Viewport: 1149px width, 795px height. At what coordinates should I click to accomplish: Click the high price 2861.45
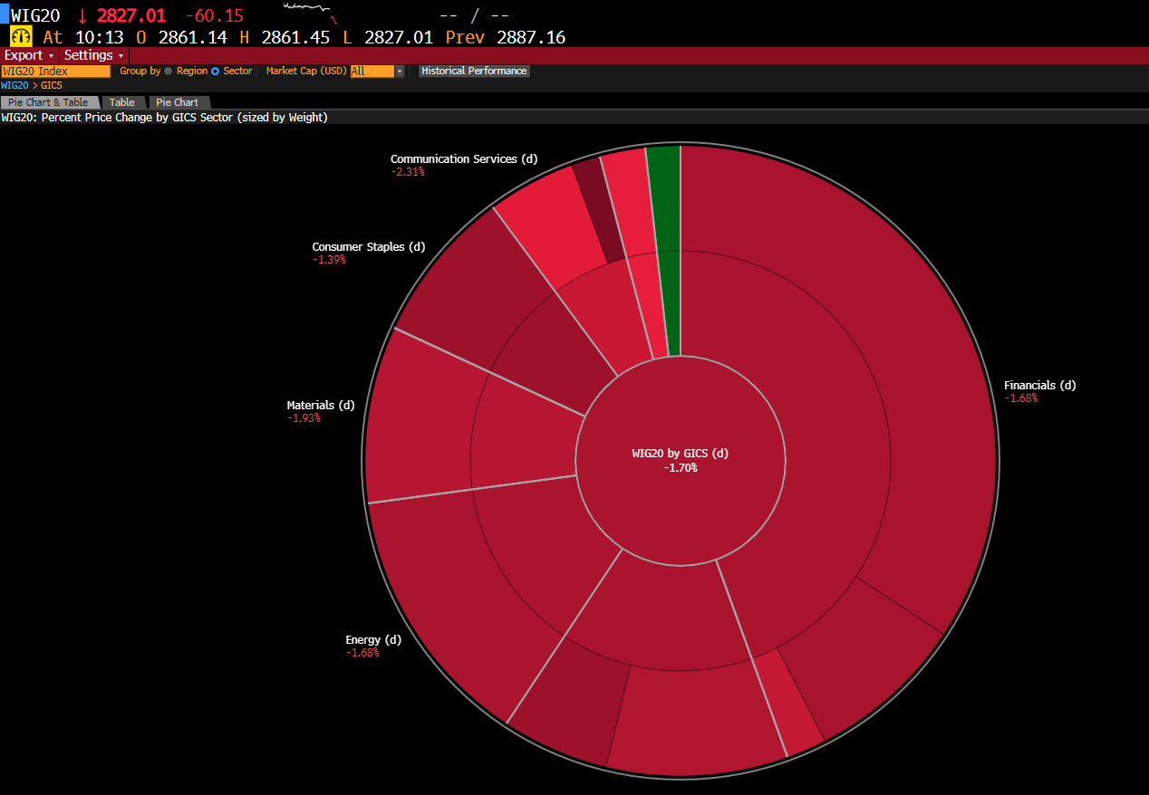[295, 37]
